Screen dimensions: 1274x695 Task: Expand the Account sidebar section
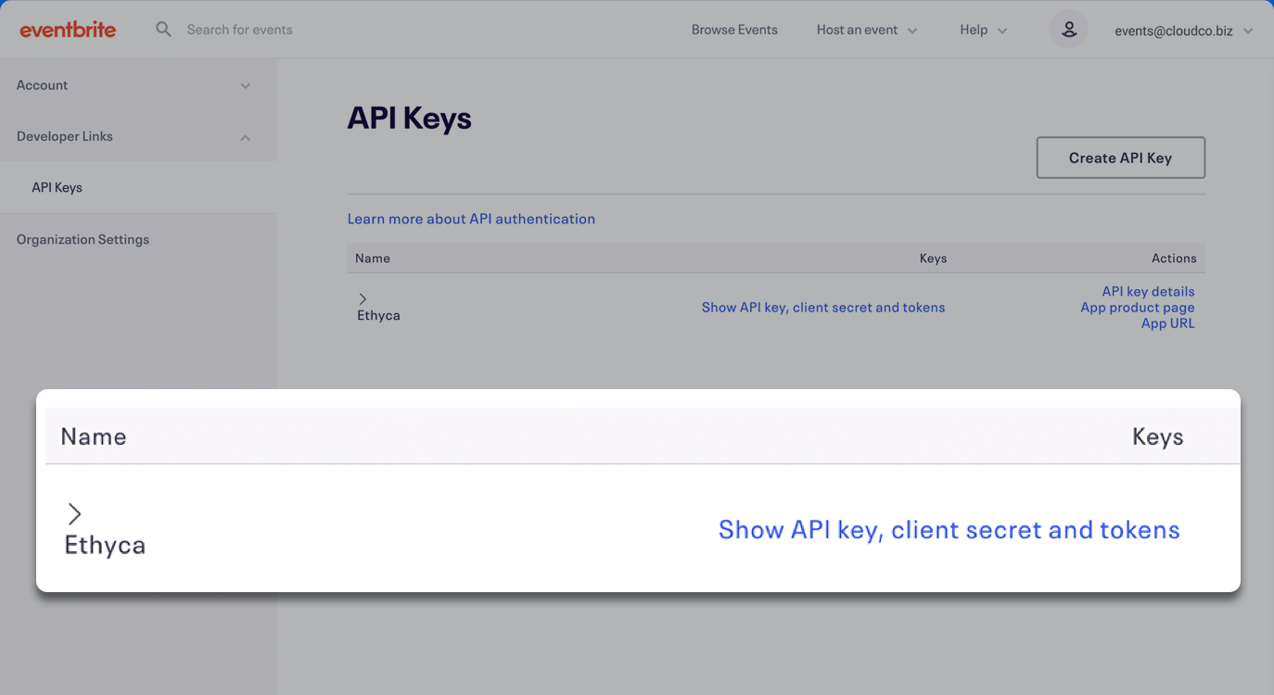pyautogui.click(x=138, y=85)
